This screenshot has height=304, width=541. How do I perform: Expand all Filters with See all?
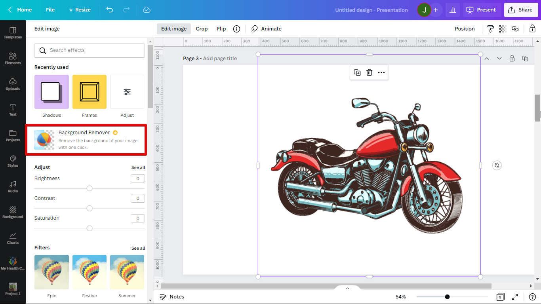(x=138, y=248)
